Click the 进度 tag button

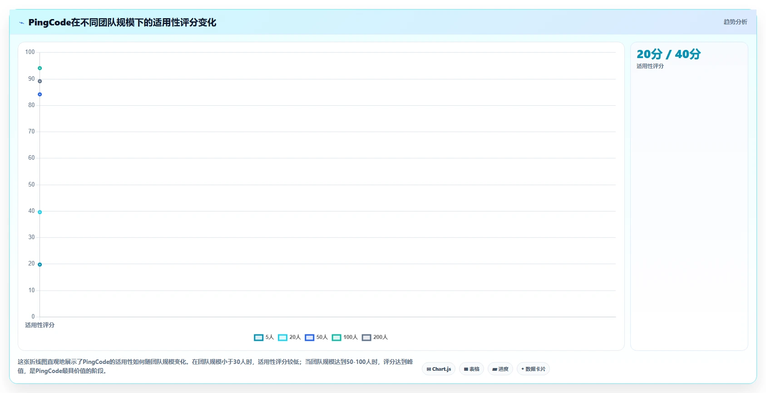(500, 369)
